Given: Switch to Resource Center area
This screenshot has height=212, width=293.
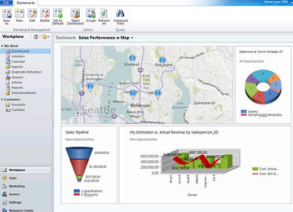Looking at the screenshot, I should click(26, 210).
